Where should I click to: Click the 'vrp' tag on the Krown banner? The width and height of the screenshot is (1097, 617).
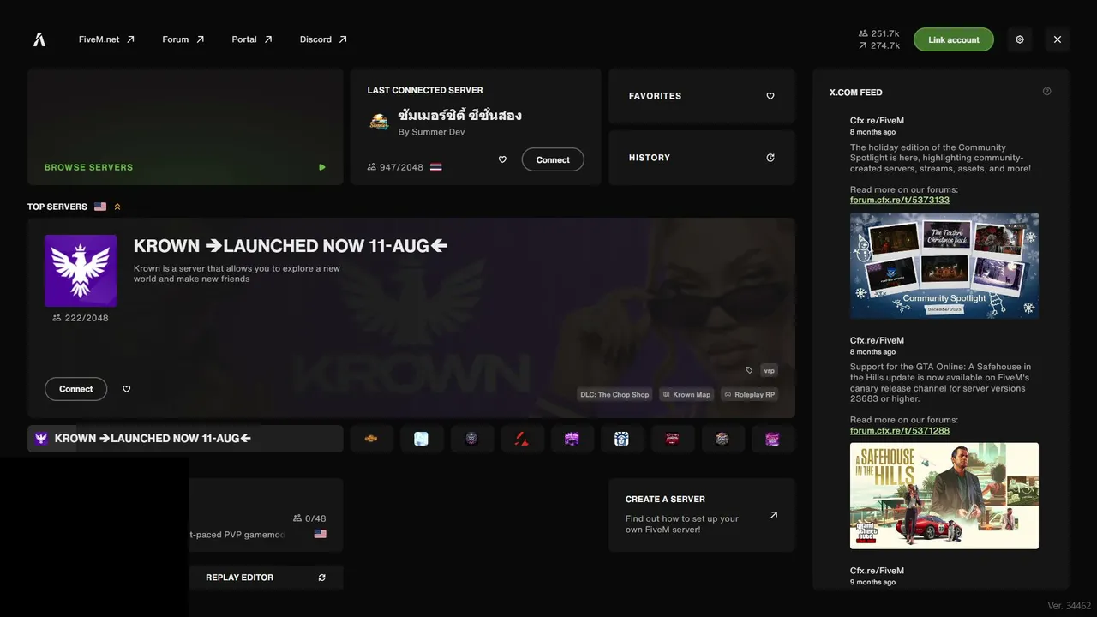click(x=769, y=370)
